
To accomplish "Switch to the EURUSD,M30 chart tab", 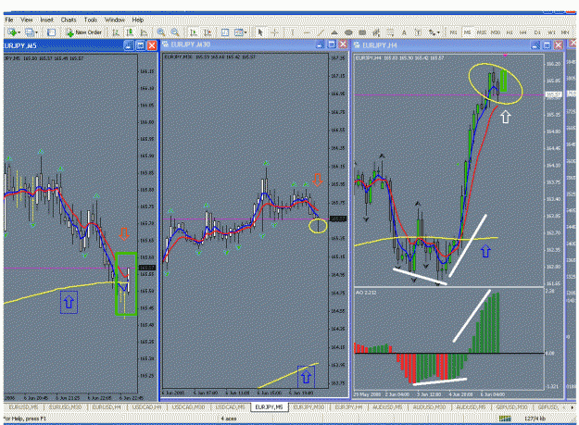I will pyautogui.click(x=66, y=406).
